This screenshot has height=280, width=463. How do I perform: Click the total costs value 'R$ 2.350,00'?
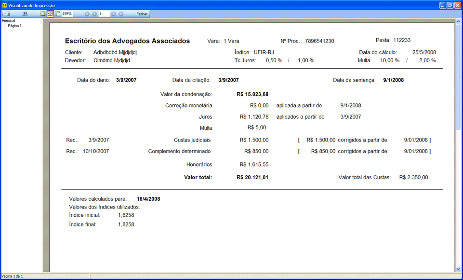pos(413,178)
